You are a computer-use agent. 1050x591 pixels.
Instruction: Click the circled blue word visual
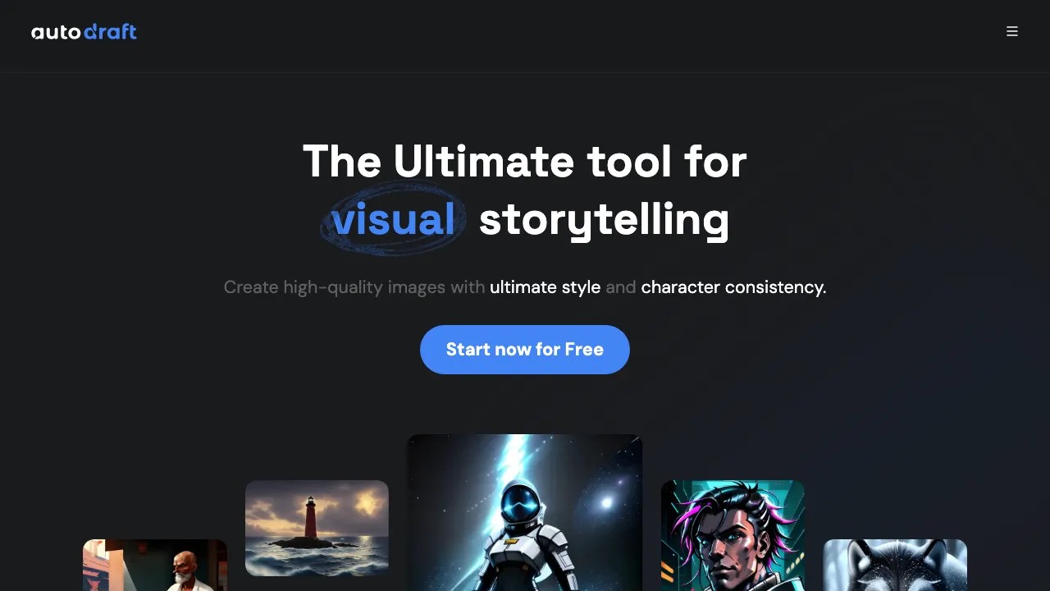tap(393, 219)
